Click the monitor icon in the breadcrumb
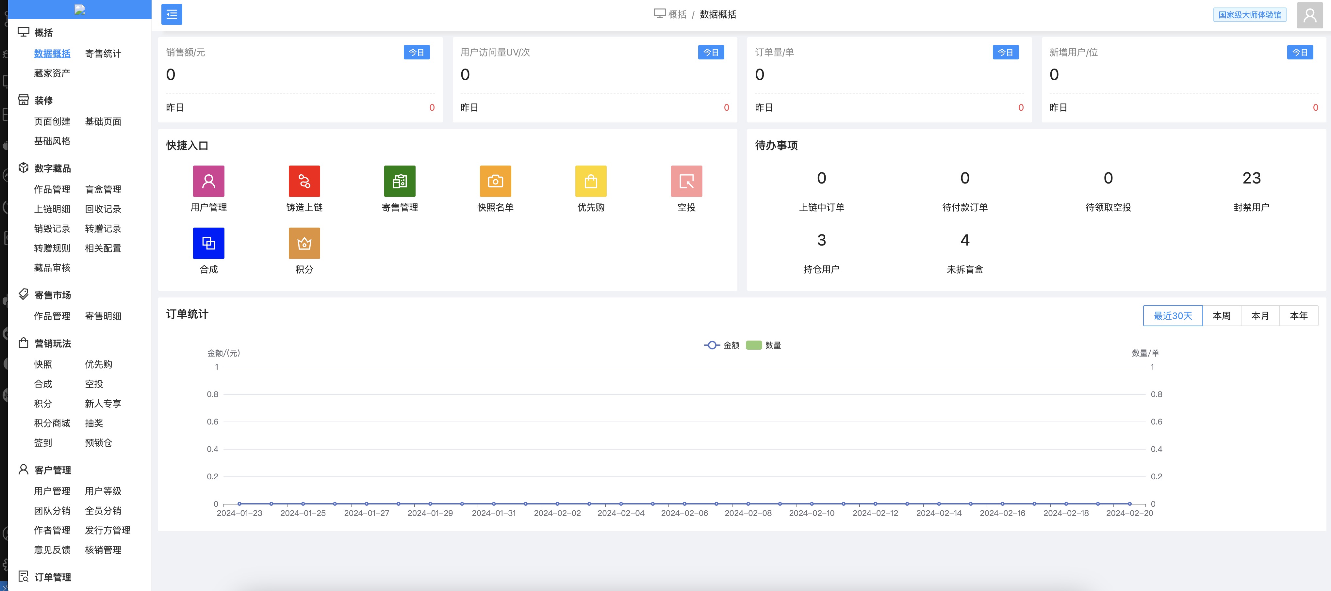This screenshot has width=1331, height=591. tap(659, 14)
